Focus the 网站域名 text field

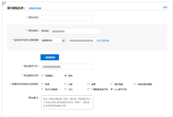point(76,31)
